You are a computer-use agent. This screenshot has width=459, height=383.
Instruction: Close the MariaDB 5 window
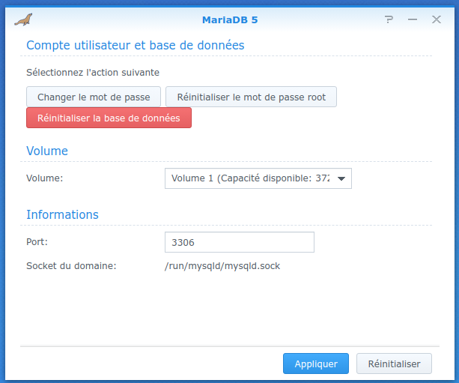[437, 19]
